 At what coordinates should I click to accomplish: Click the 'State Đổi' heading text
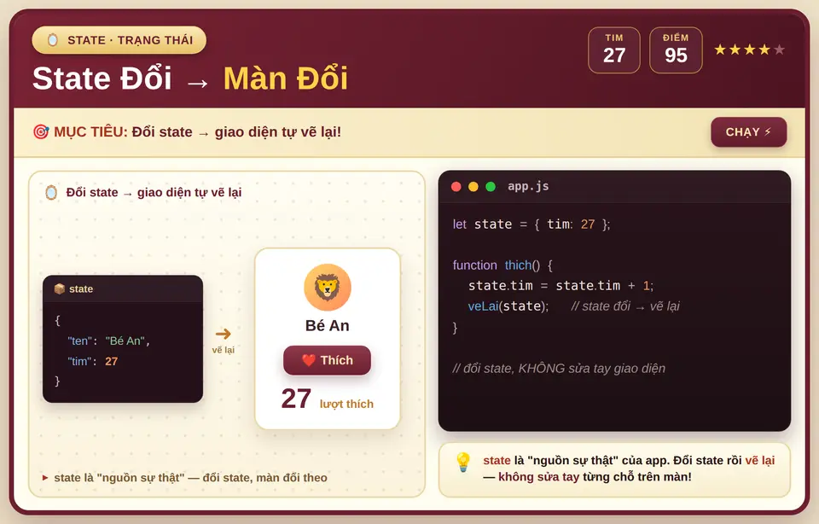(x=102, y=79)
